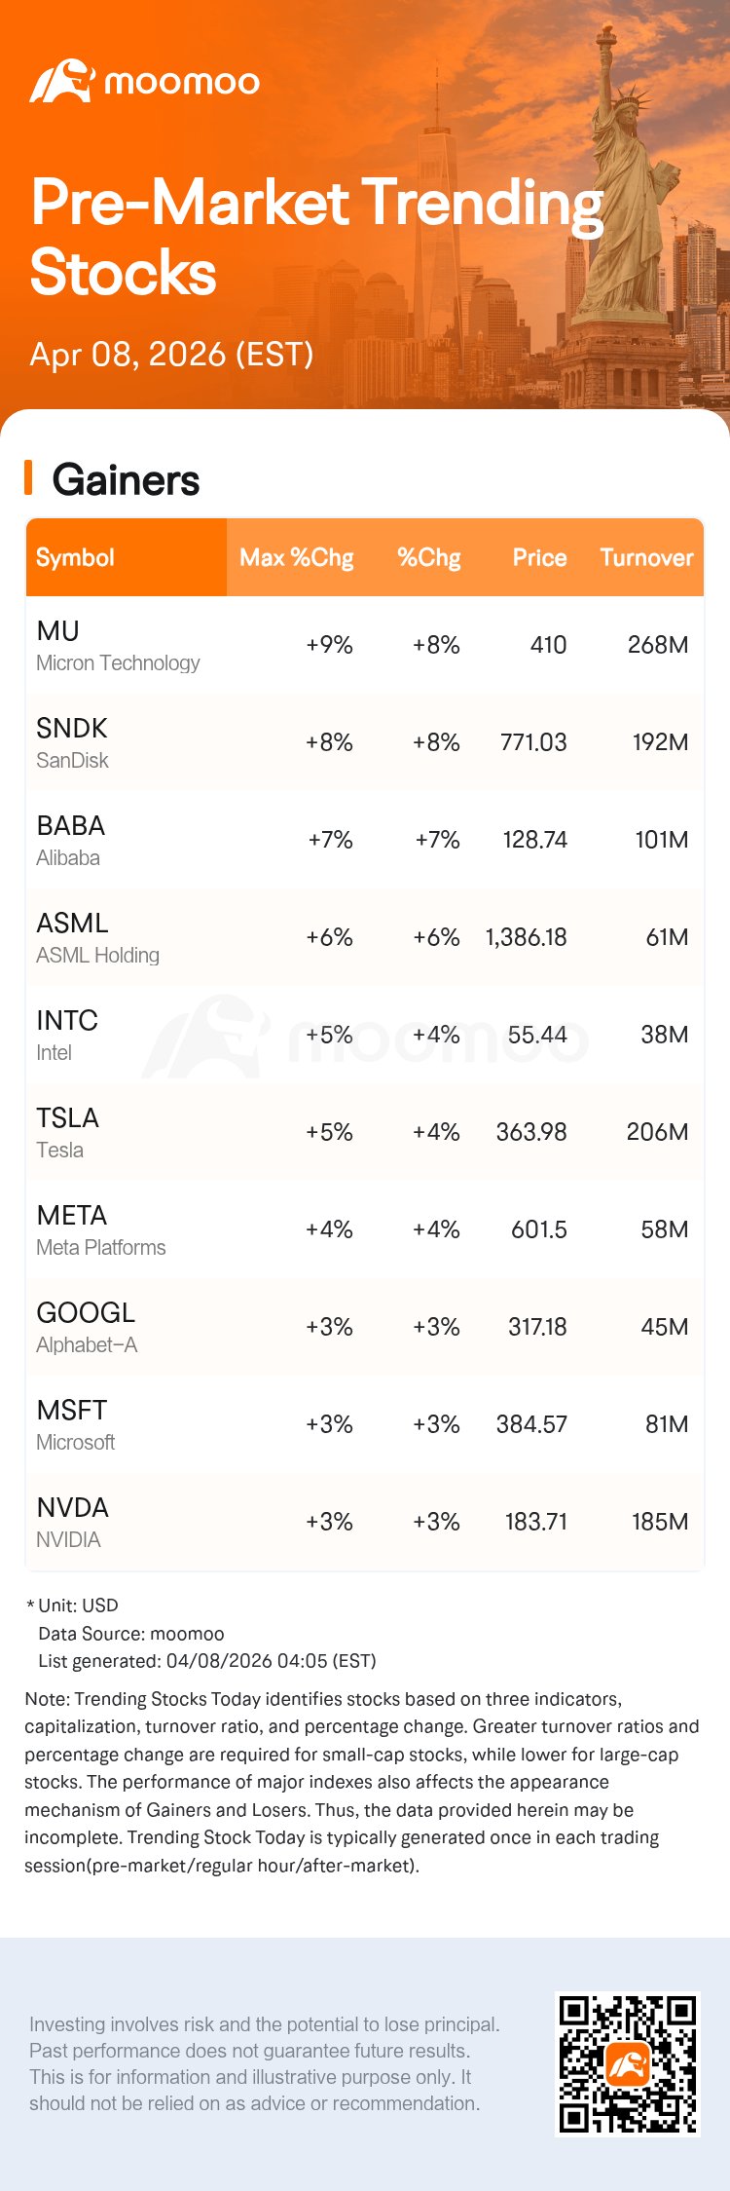Sort by the Max %Chg column header
This screenshot has width=730, height=2191.
point(296,557)
